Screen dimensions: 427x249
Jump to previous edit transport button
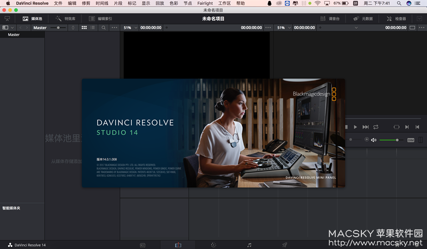[417, 127]
